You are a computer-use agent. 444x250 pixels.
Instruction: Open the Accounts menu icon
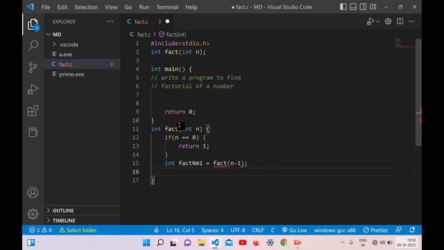(x=33, y=193)
